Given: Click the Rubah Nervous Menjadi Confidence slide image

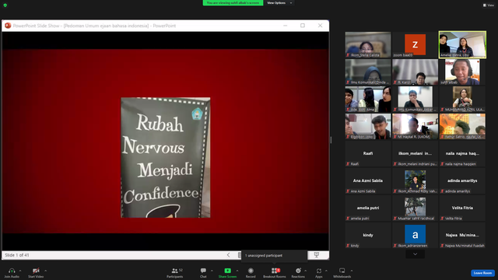Looking at the screenshot, I should [166, 157].
